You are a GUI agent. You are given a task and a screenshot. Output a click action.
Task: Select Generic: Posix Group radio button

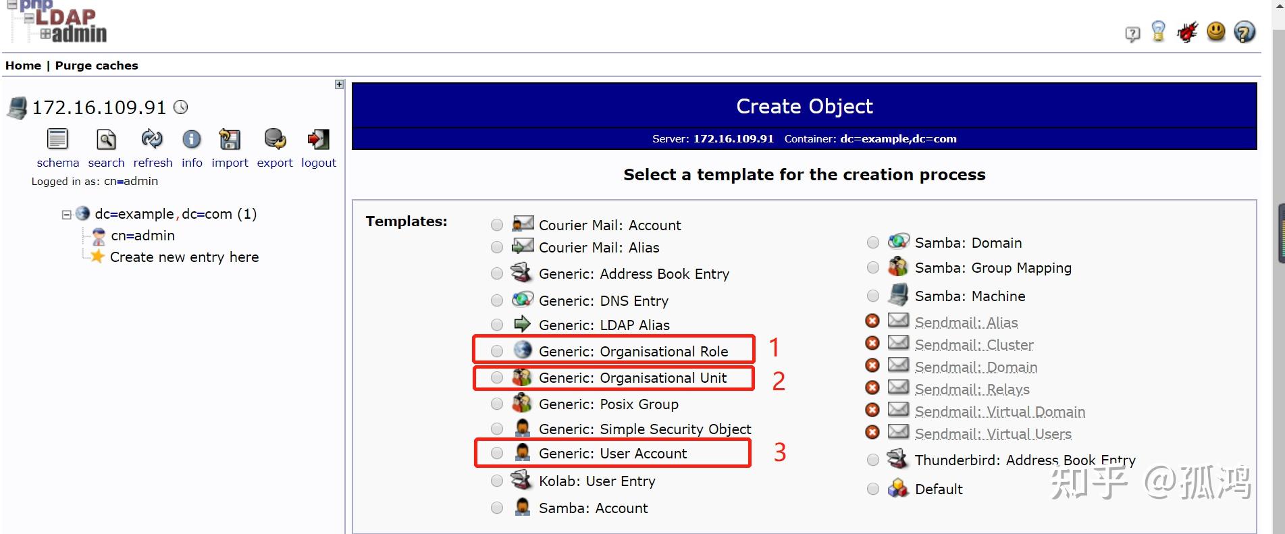[x=497, y=404]
